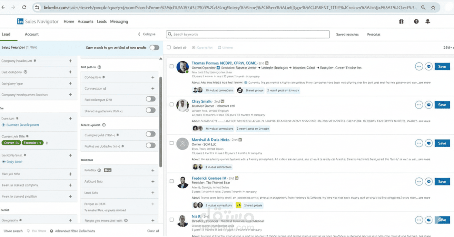Open the Leads menu item
The image size is (454, 237).
(x=102, y=22)
